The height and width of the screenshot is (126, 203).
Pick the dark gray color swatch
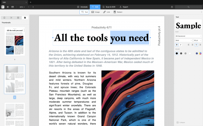coord(181,53)
